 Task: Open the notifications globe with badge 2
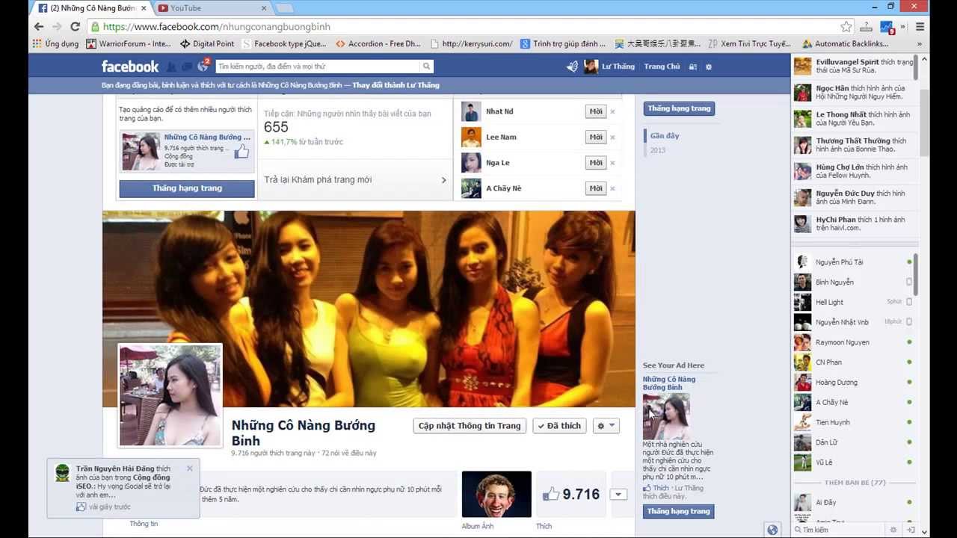203,66
